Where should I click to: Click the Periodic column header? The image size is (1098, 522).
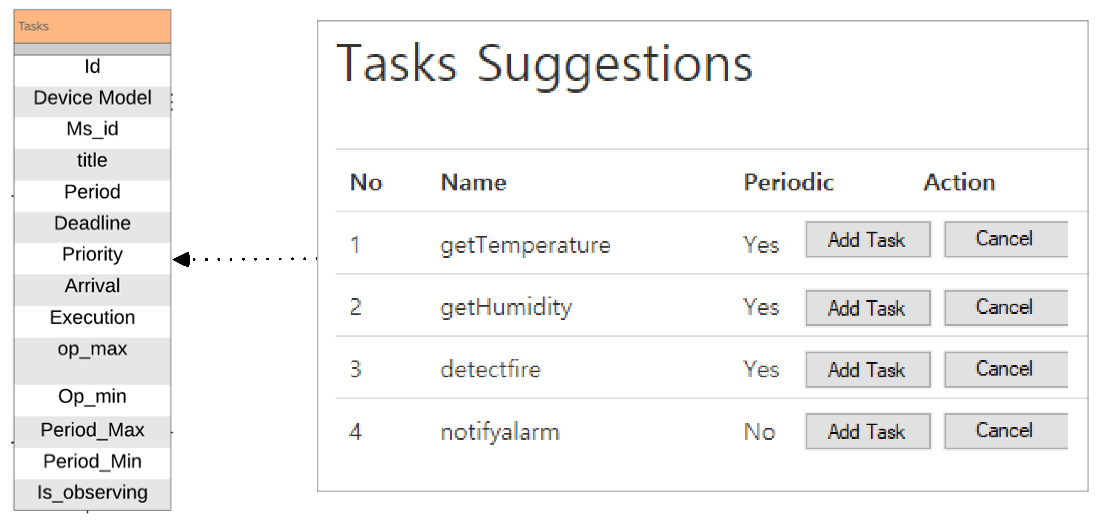click(789, 182)
